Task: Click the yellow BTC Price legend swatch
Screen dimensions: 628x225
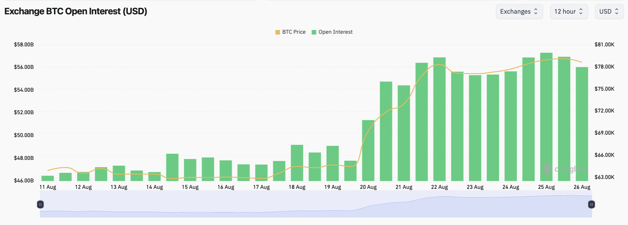Action: [x=278, y=32]
